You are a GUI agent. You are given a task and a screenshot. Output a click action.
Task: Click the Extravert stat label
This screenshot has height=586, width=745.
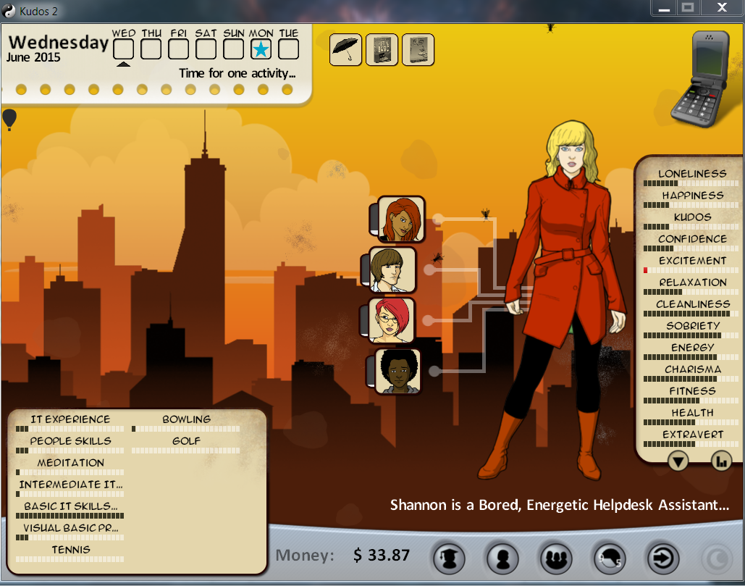[x=693, y=435]
